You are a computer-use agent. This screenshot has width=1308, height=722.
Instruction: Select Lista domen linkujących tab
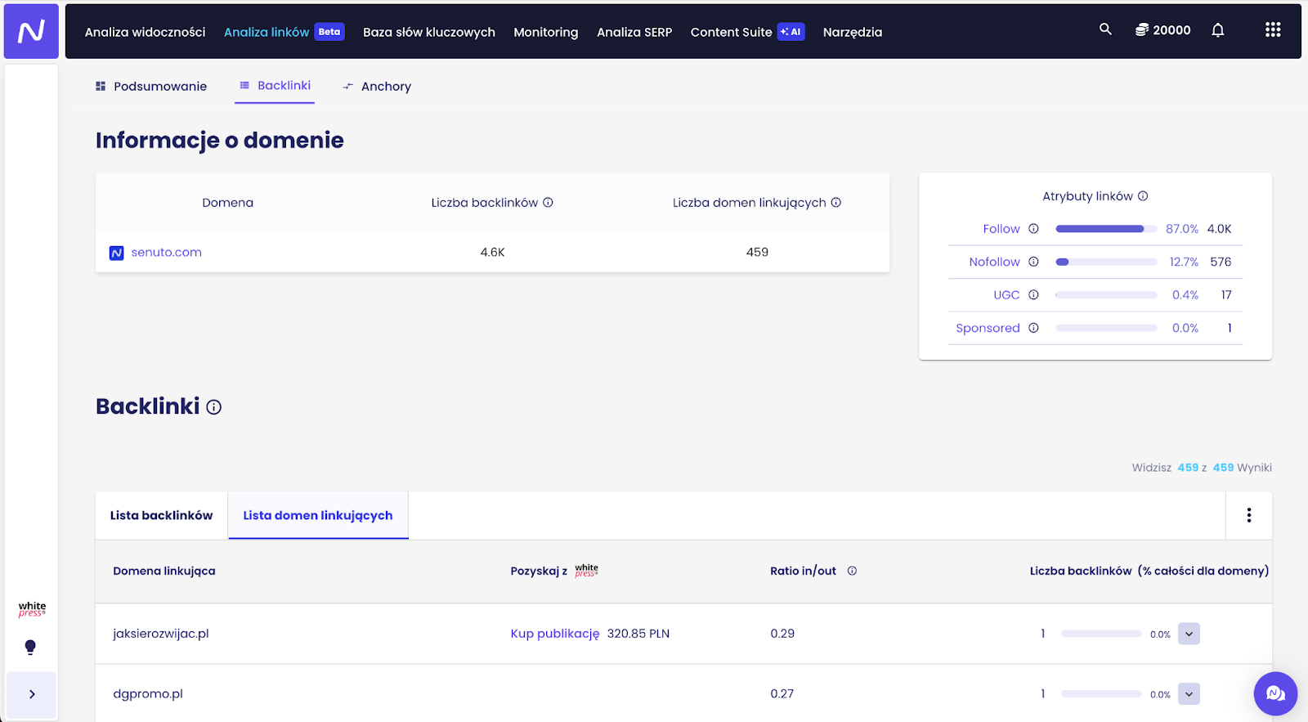click(318, 515)
